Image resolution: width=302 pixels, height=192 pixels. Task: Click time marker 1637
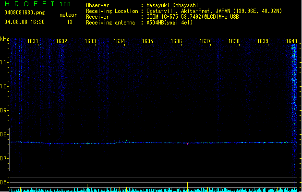pyautogui.click(x=205, y=41)
